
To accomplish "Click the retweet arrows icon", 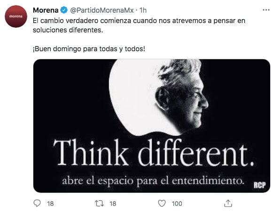I will click(x=99, y=203).
